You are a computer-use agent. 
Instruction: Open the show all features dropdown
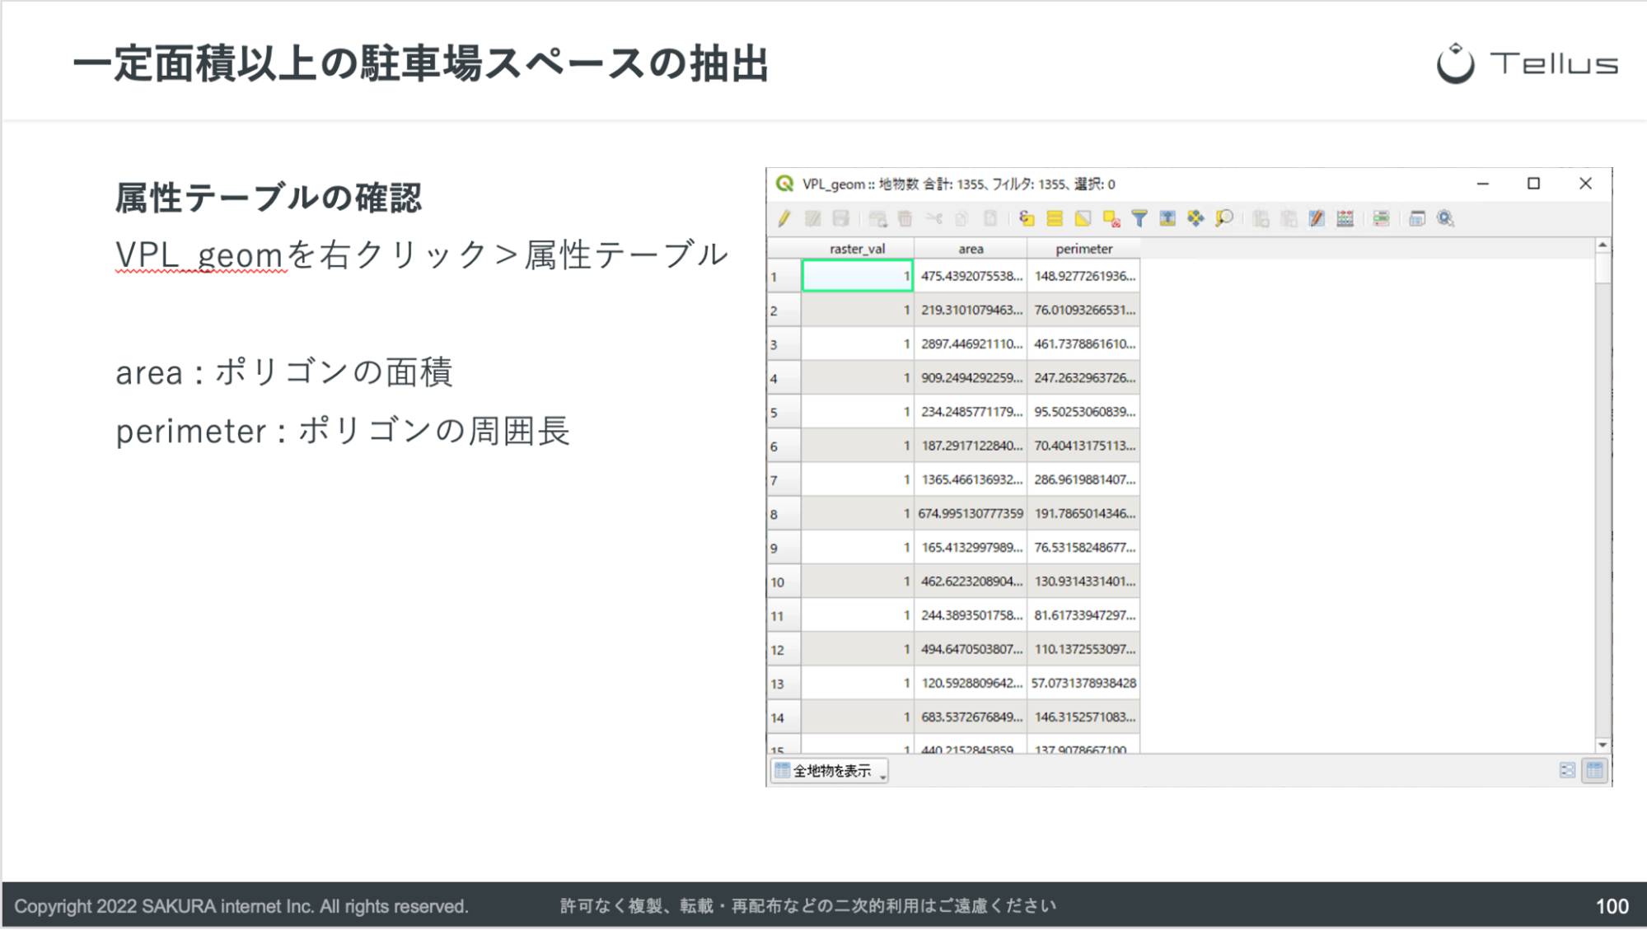click(x=830, y=771)
